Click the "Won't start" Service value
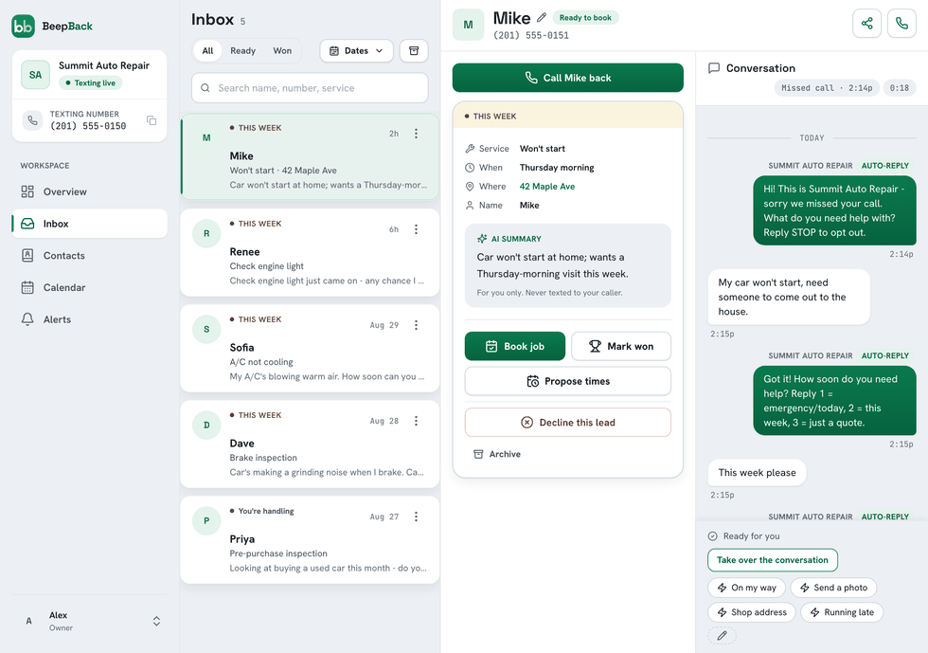The height and width of the screenshot is (653, 928). [x=542, y=148]
